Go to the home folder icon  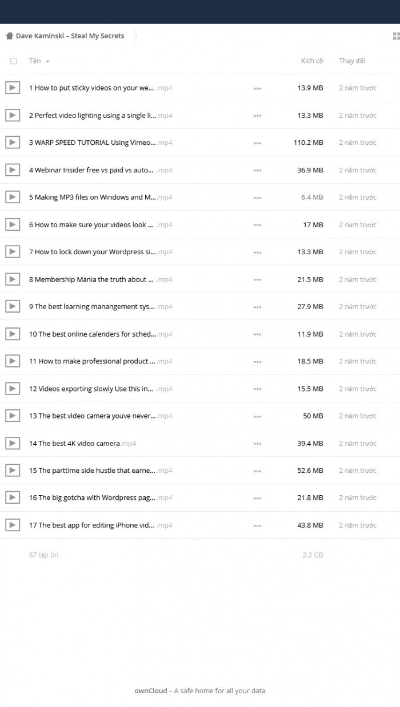tap(9, 36)
